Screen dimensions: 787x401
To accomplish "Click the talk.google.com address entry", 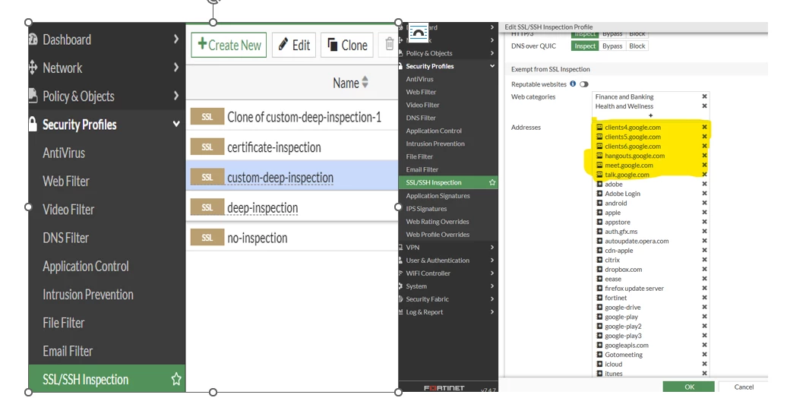I will coord(627,175).
